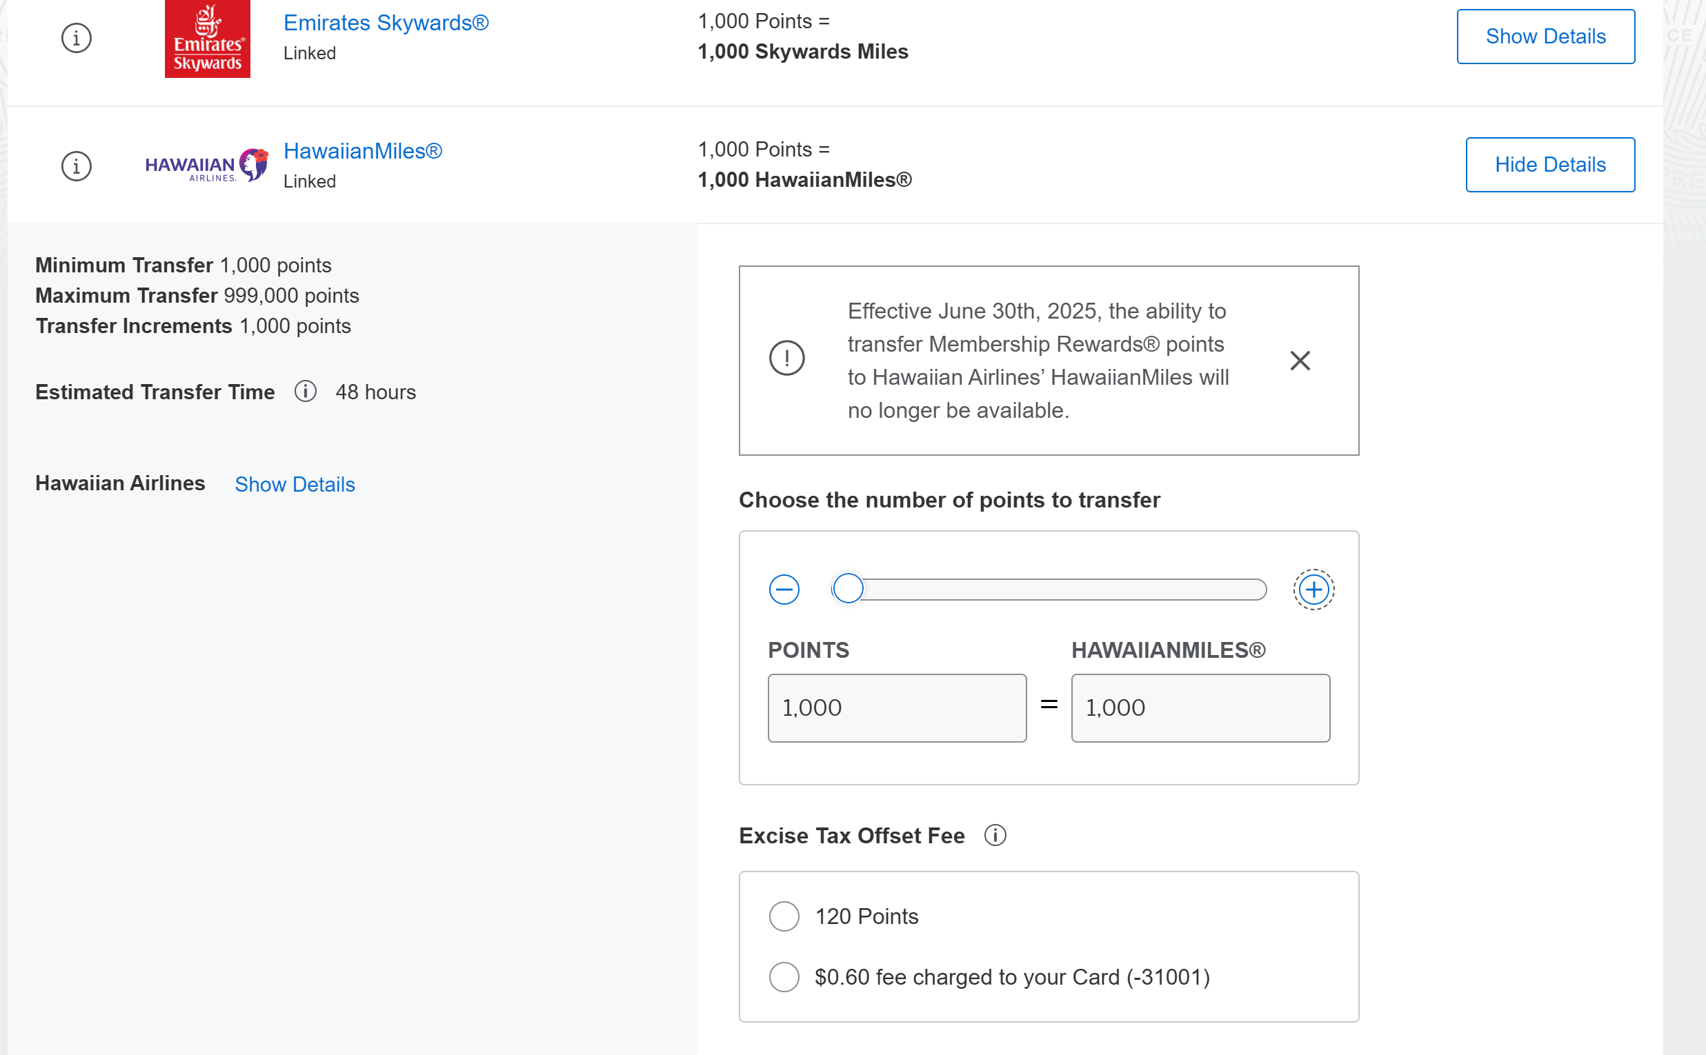Click the info icon beside Hawaiian Airlines logo
Image resolution: width=1706 pixels, height=1055 pixels.
pyautogui.click(x=76, y=166)
